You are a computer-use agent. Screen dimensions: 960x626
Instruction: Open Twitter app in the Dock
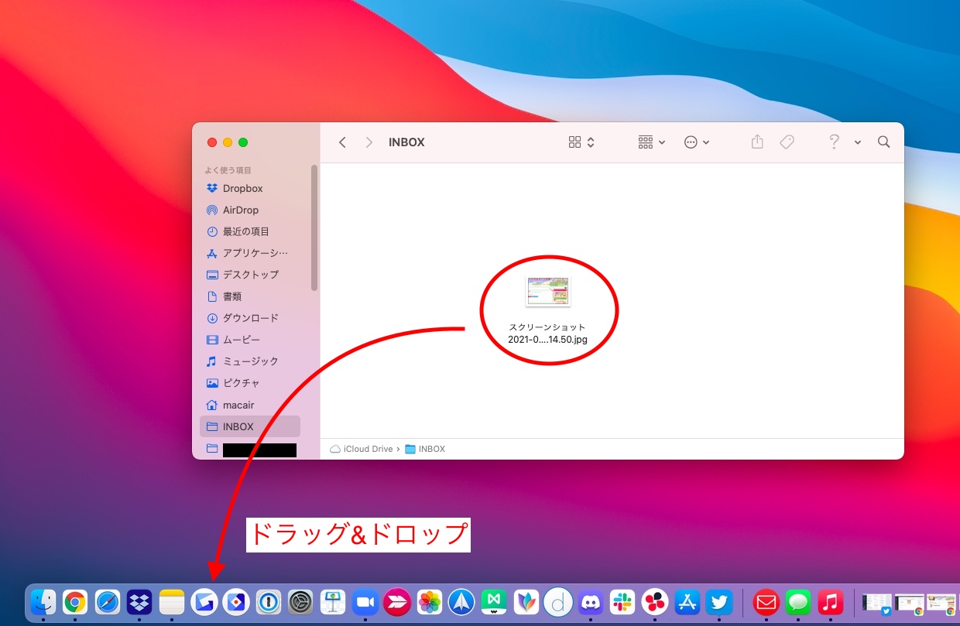pos(719,601)
